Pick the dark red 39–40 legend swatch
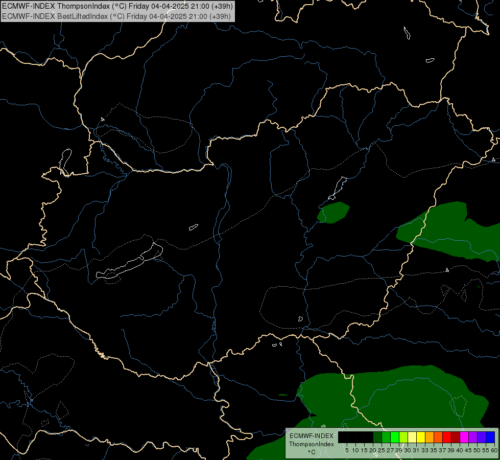Viewport: 500px width, 460px height. [456, 437]
